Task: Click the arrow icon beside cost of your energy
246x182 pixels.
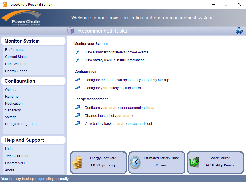Action: tap(77, 115)
